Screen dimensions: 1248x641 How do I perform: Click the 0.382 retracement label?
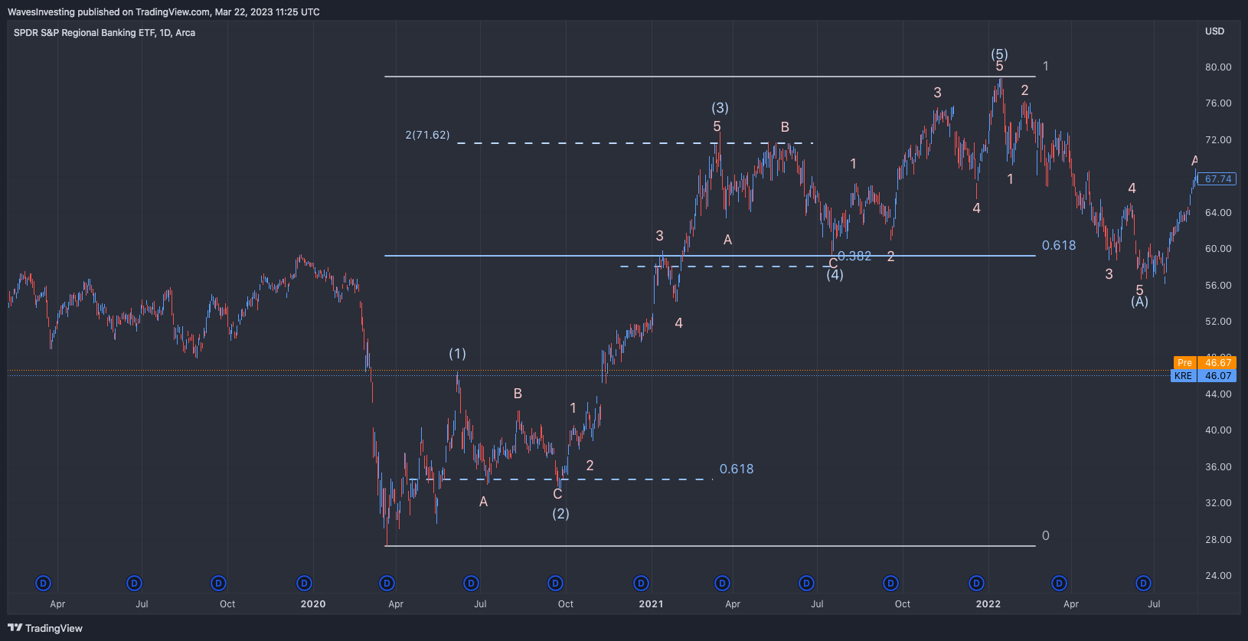[854, 256]
